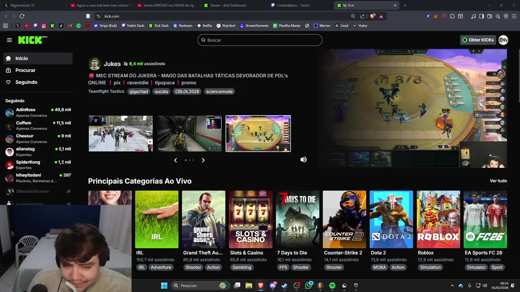Select Início in the sidebar
520x292 pixels.
(x=38, y=58)
